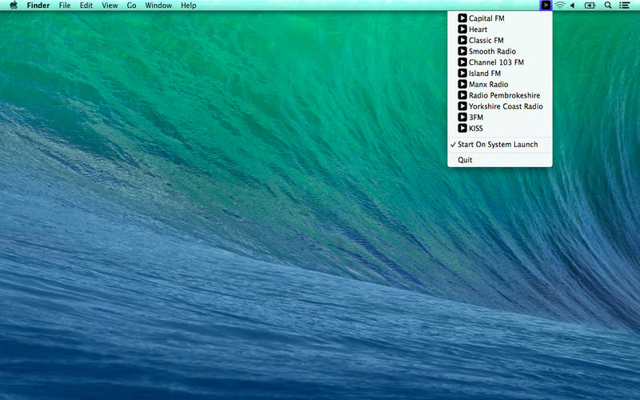
Task: Click the play icon beside Yorkshire Coast Radio
Action: point(462,106)
